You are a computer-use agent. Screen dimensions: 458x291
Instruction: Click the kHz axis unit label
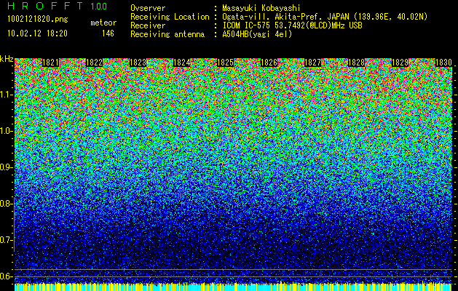7,59
